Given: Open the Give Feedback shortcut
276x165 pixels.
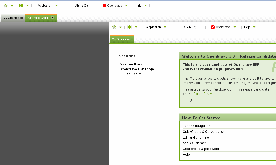Looking at the screenshot, I should coord(131,64).
